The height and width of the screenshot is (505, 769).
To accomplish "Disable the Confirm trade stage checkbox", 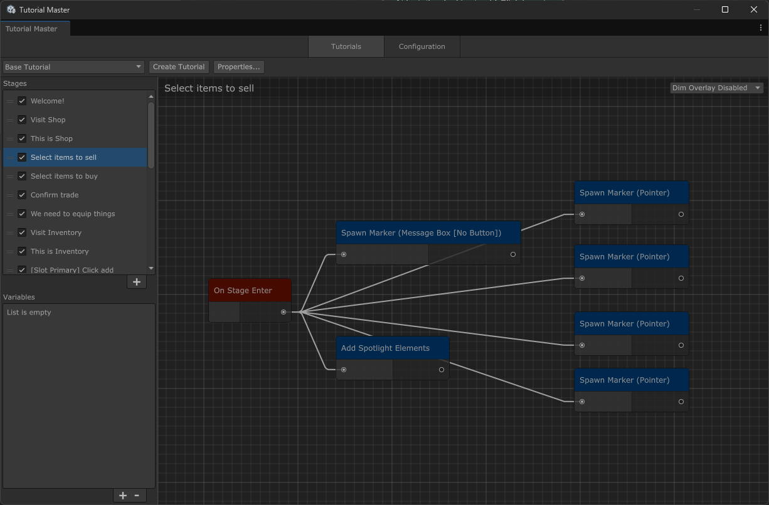I will coord(22,195).
